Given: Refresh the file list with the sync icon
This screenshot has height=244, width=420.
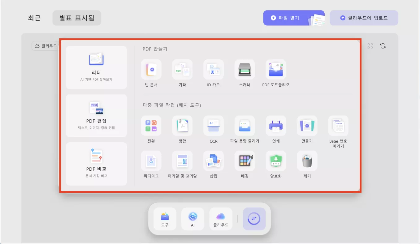Looking at the screenshot, I should click(383, 46).
